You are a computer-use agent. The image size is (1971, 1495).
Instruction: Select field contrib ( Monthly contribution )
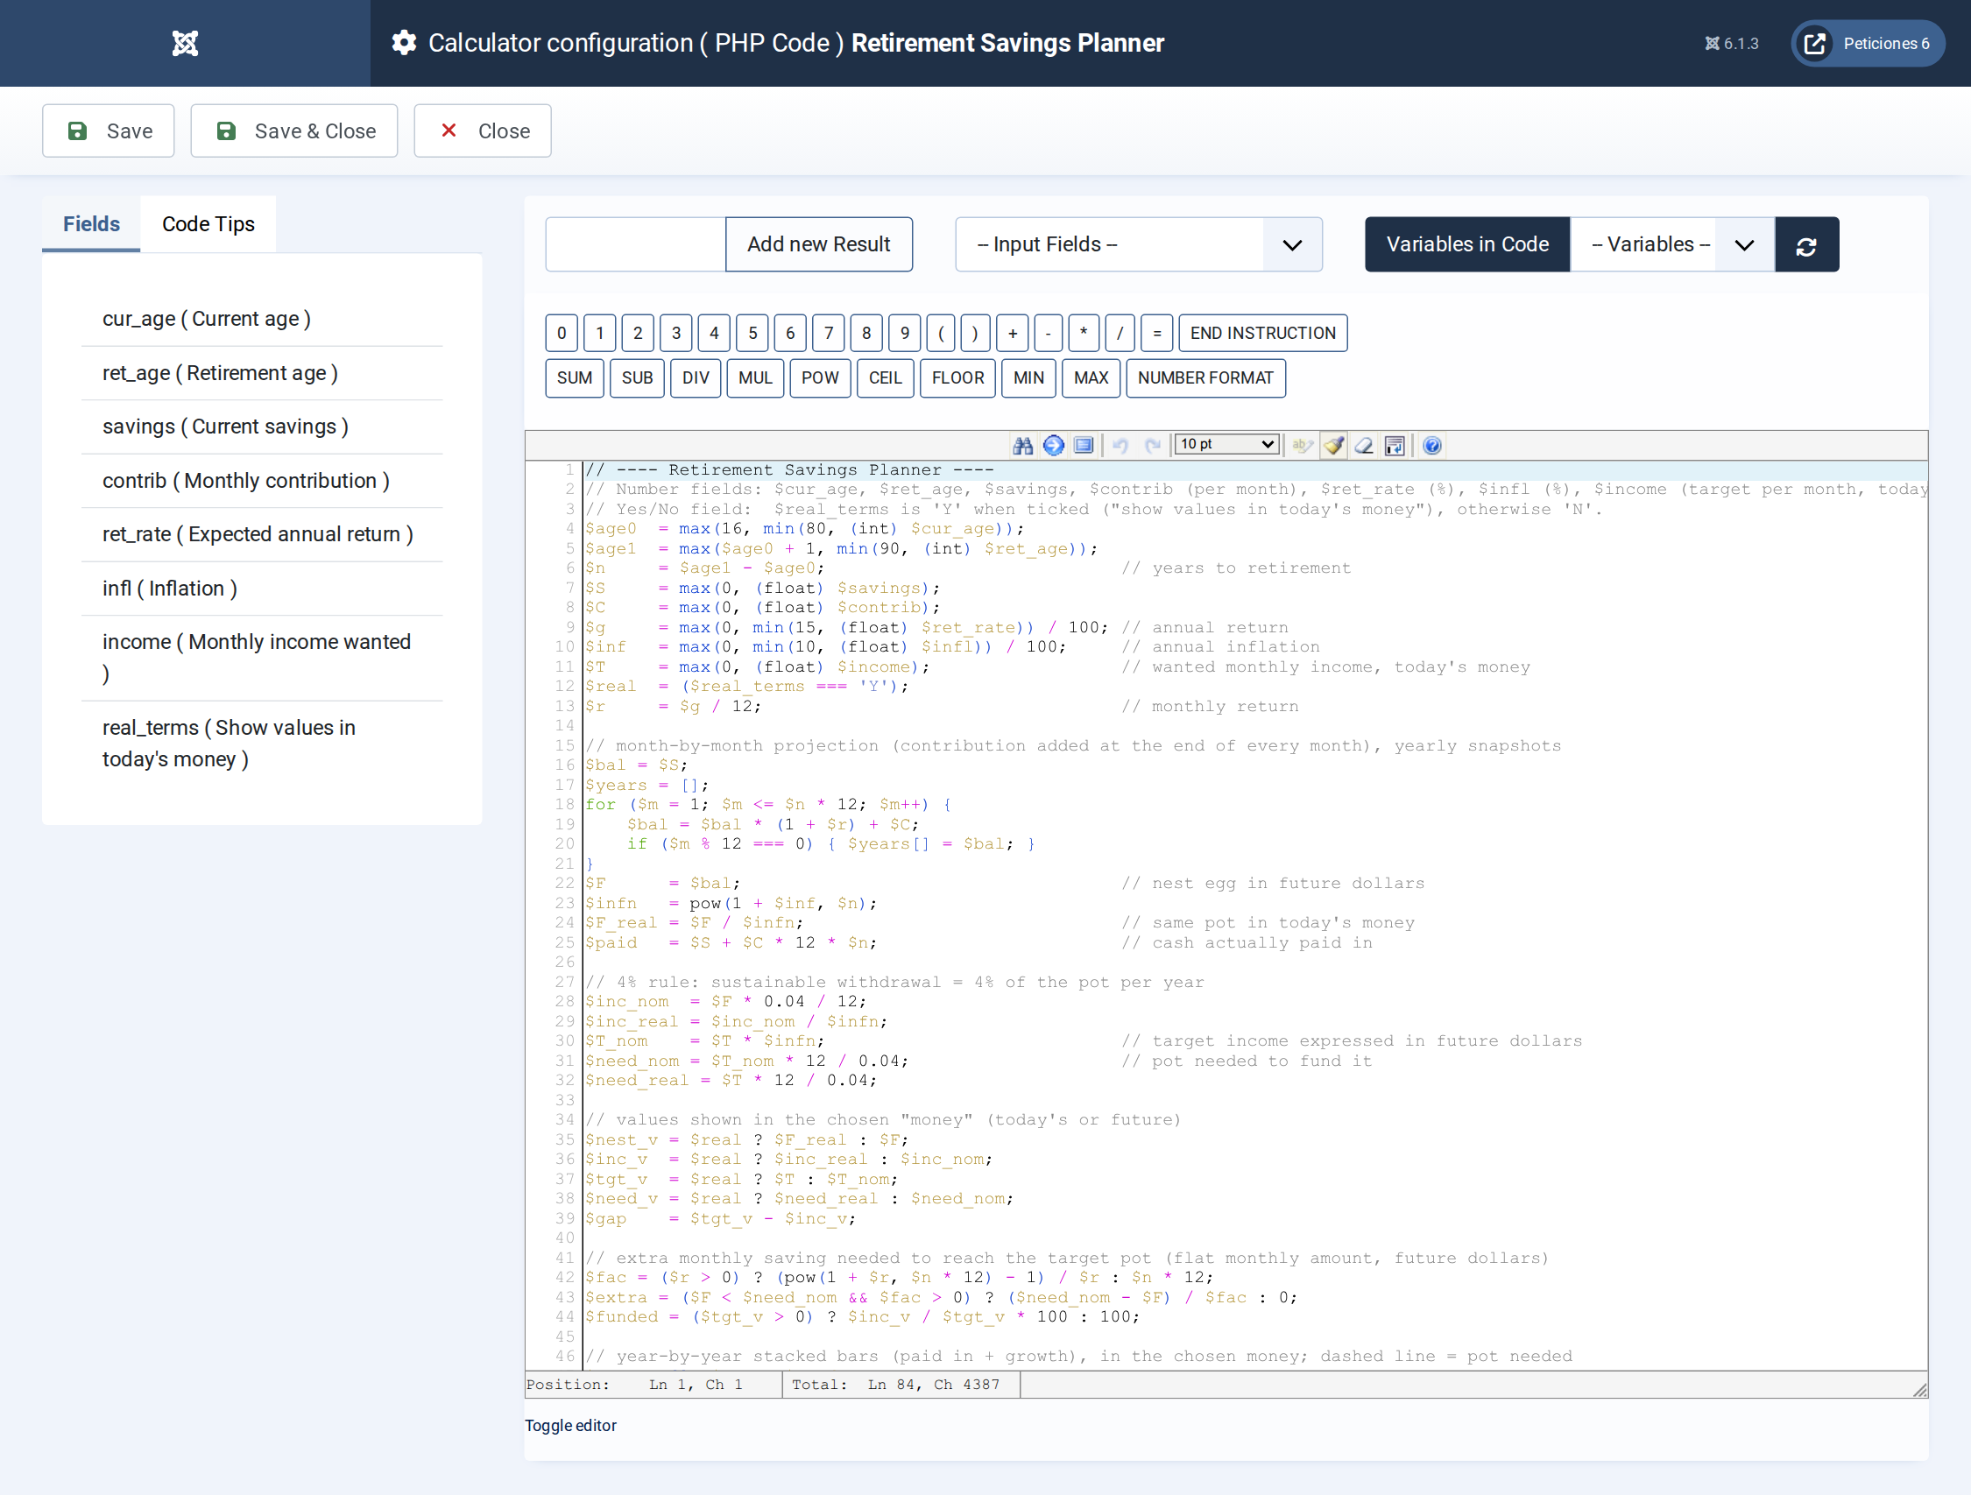pos(262,481)
